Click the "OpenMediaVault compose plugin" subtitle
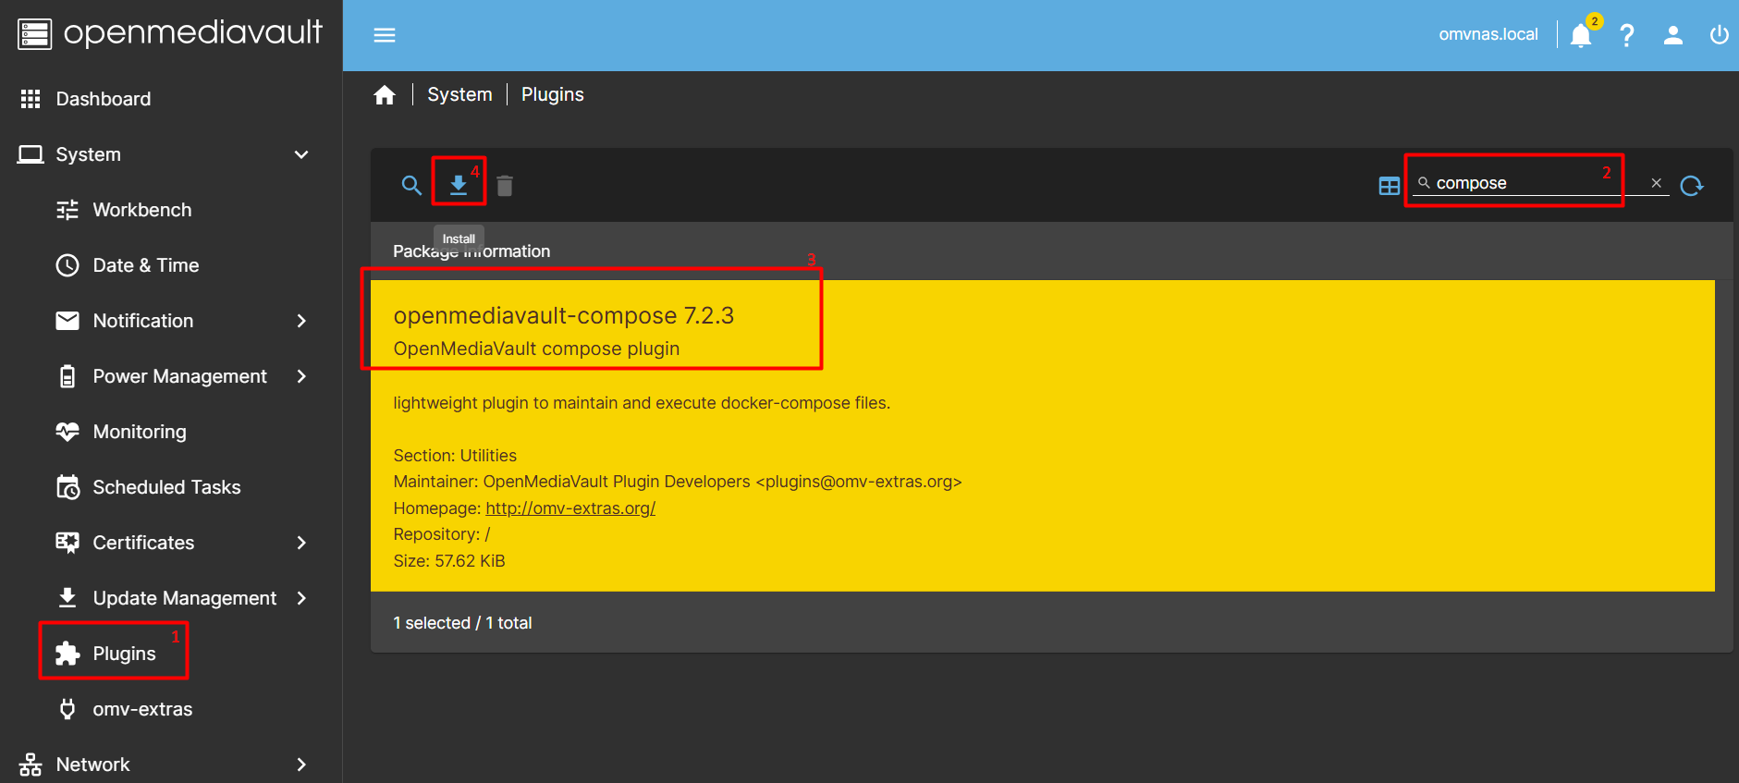 coord(536,349)
